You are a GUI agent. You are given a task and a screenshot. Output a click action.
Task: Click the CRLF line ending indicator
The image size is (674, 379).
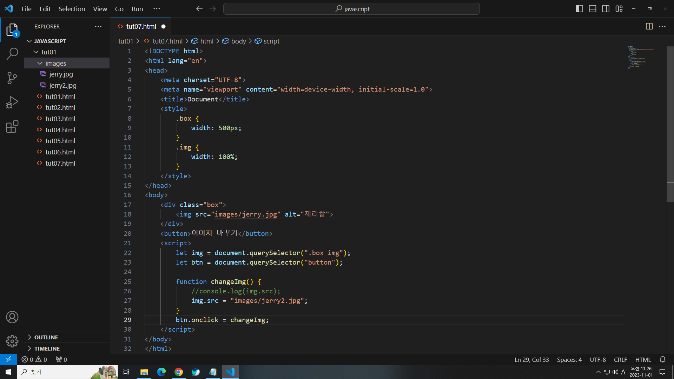620,360
